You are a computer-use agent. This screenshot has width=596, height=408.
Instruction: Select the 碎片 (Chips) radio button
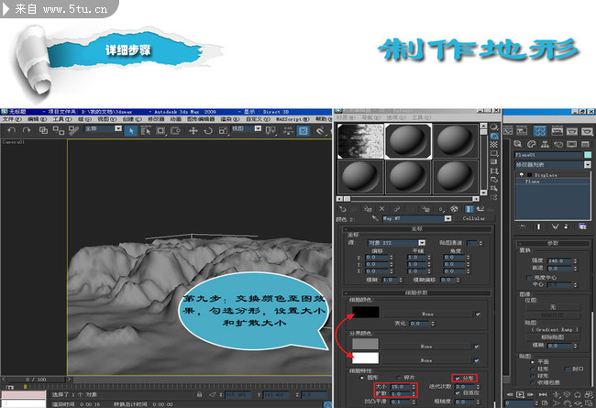397,376
